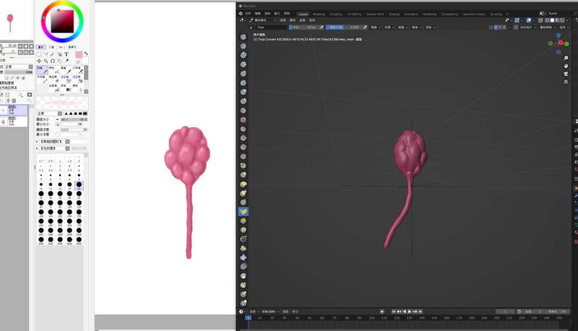578x331 pixels.
Task: Click inside the color picker square
Action: (x=62, y=21)
